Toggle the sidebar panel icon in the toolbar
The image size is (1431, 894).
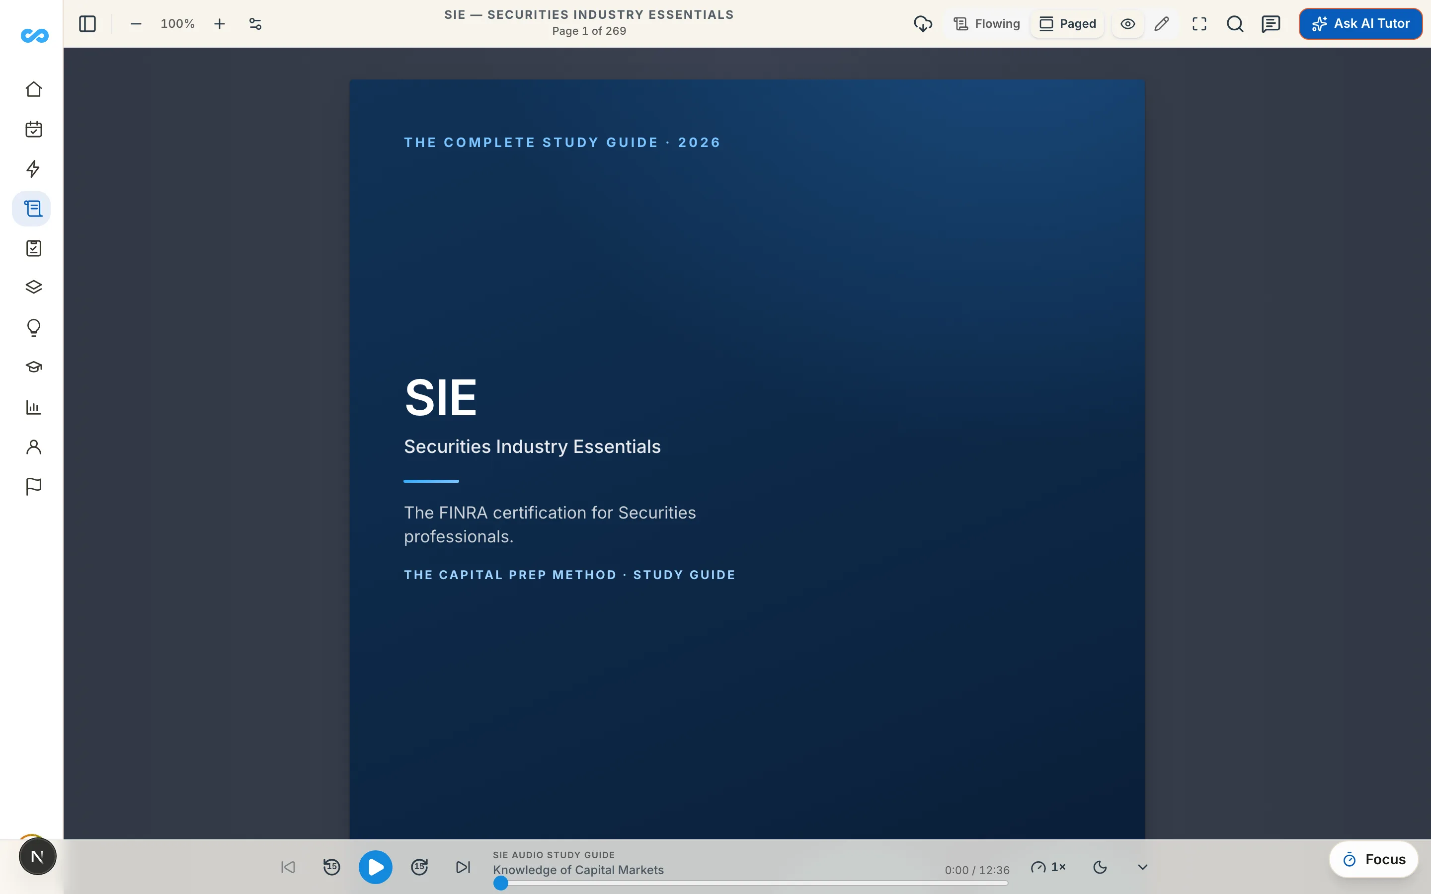(x=87, y=24)
